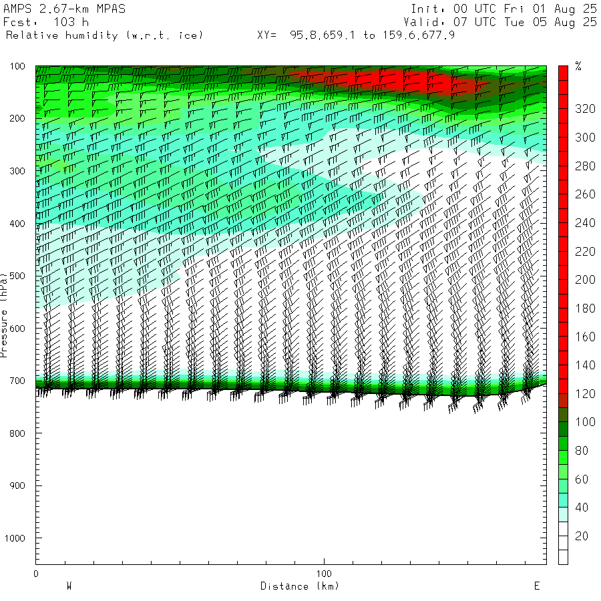
Task: Click the colorbar value "280"
Action: point(585,166)
